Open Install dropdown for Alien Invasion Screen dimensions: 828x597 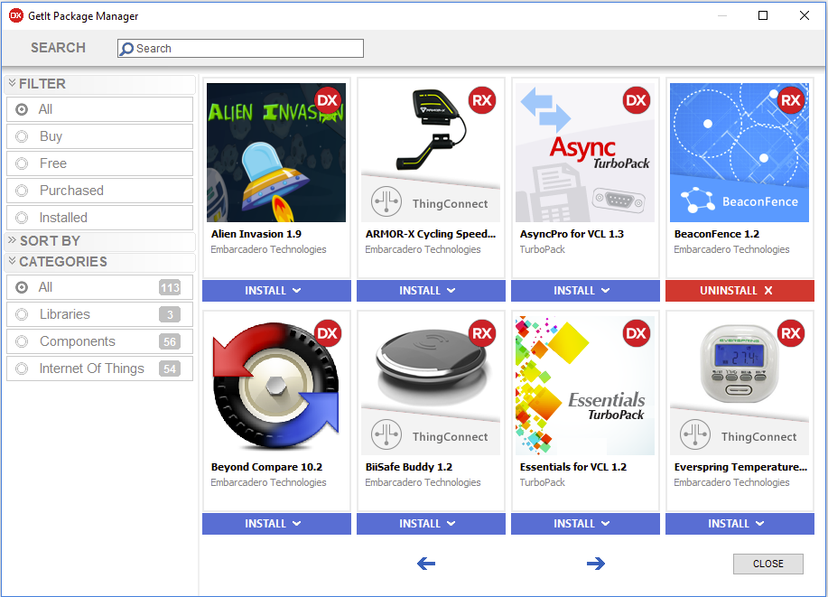click(276, 291)
